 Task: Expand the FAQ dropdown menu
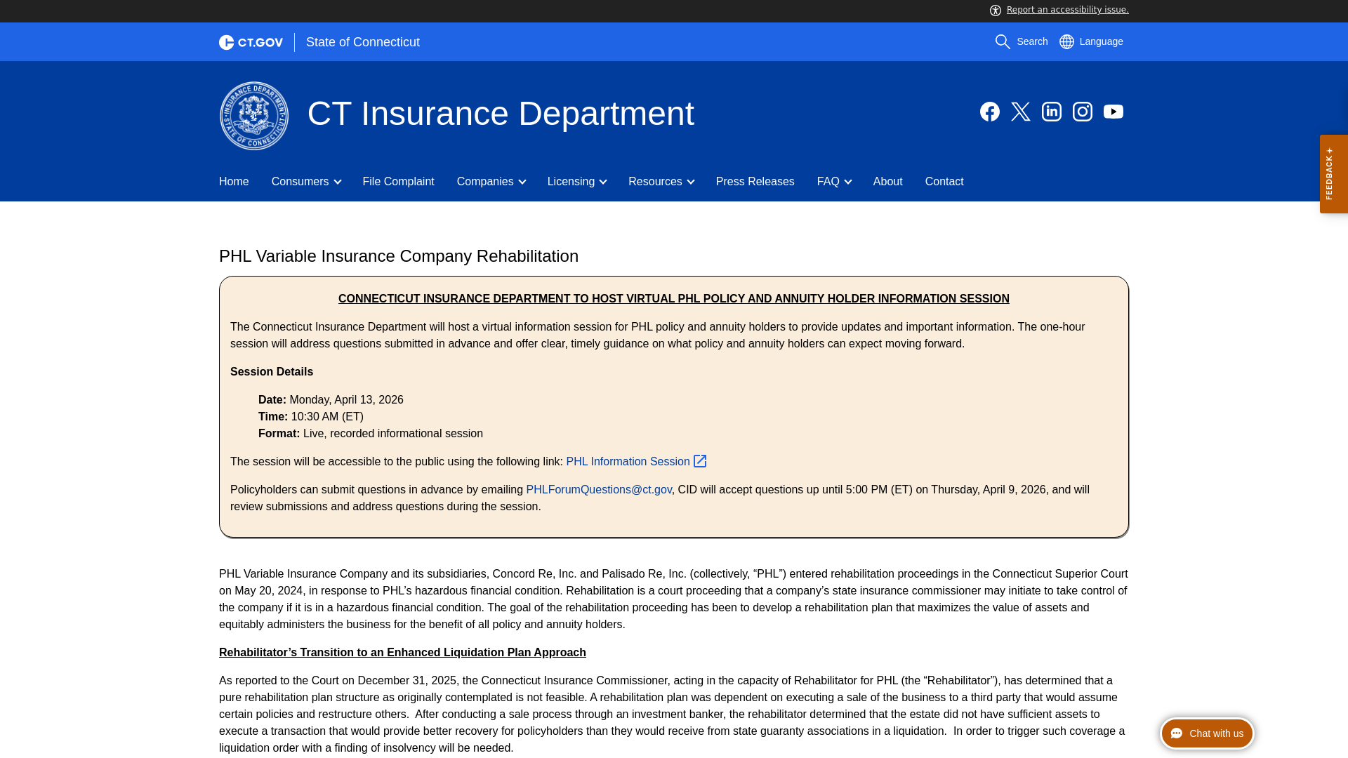(x=834, y=182)
